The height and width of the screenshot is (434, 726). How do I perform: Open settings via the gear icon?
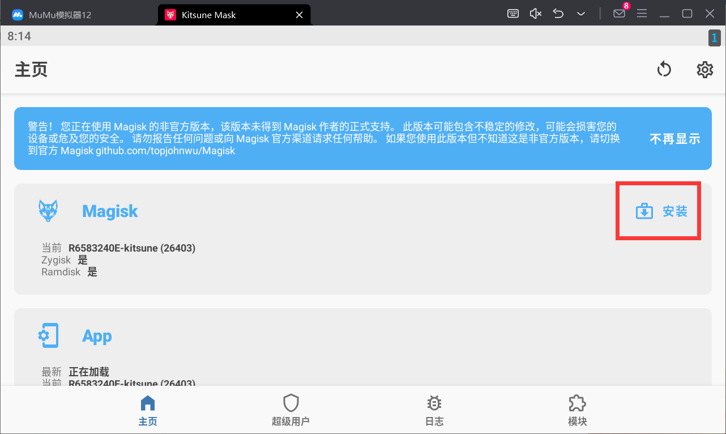[704, 70]
